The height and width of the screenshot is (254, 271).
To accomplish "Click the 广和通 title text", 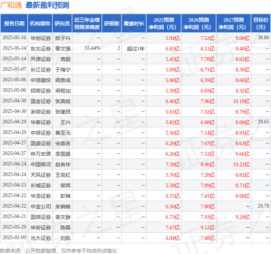I will (11, 5).
